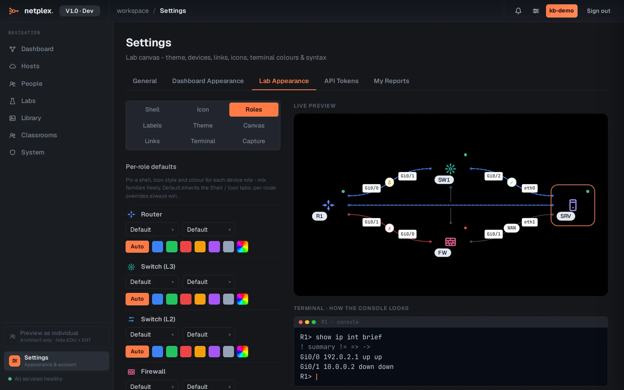The width and height of the screenshot is (624, 390).
Task: Click the eth0 interface label
Action: 530,188
